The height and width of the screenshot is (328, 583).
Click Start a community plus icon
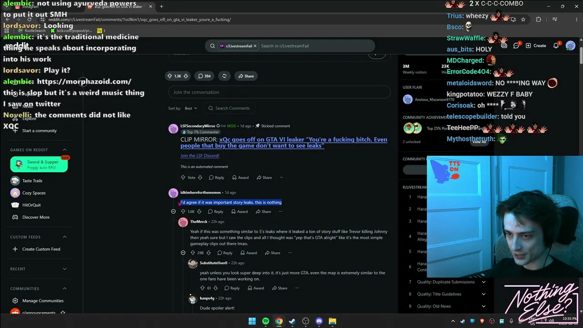pyautogui.click(x=15, y=131)
